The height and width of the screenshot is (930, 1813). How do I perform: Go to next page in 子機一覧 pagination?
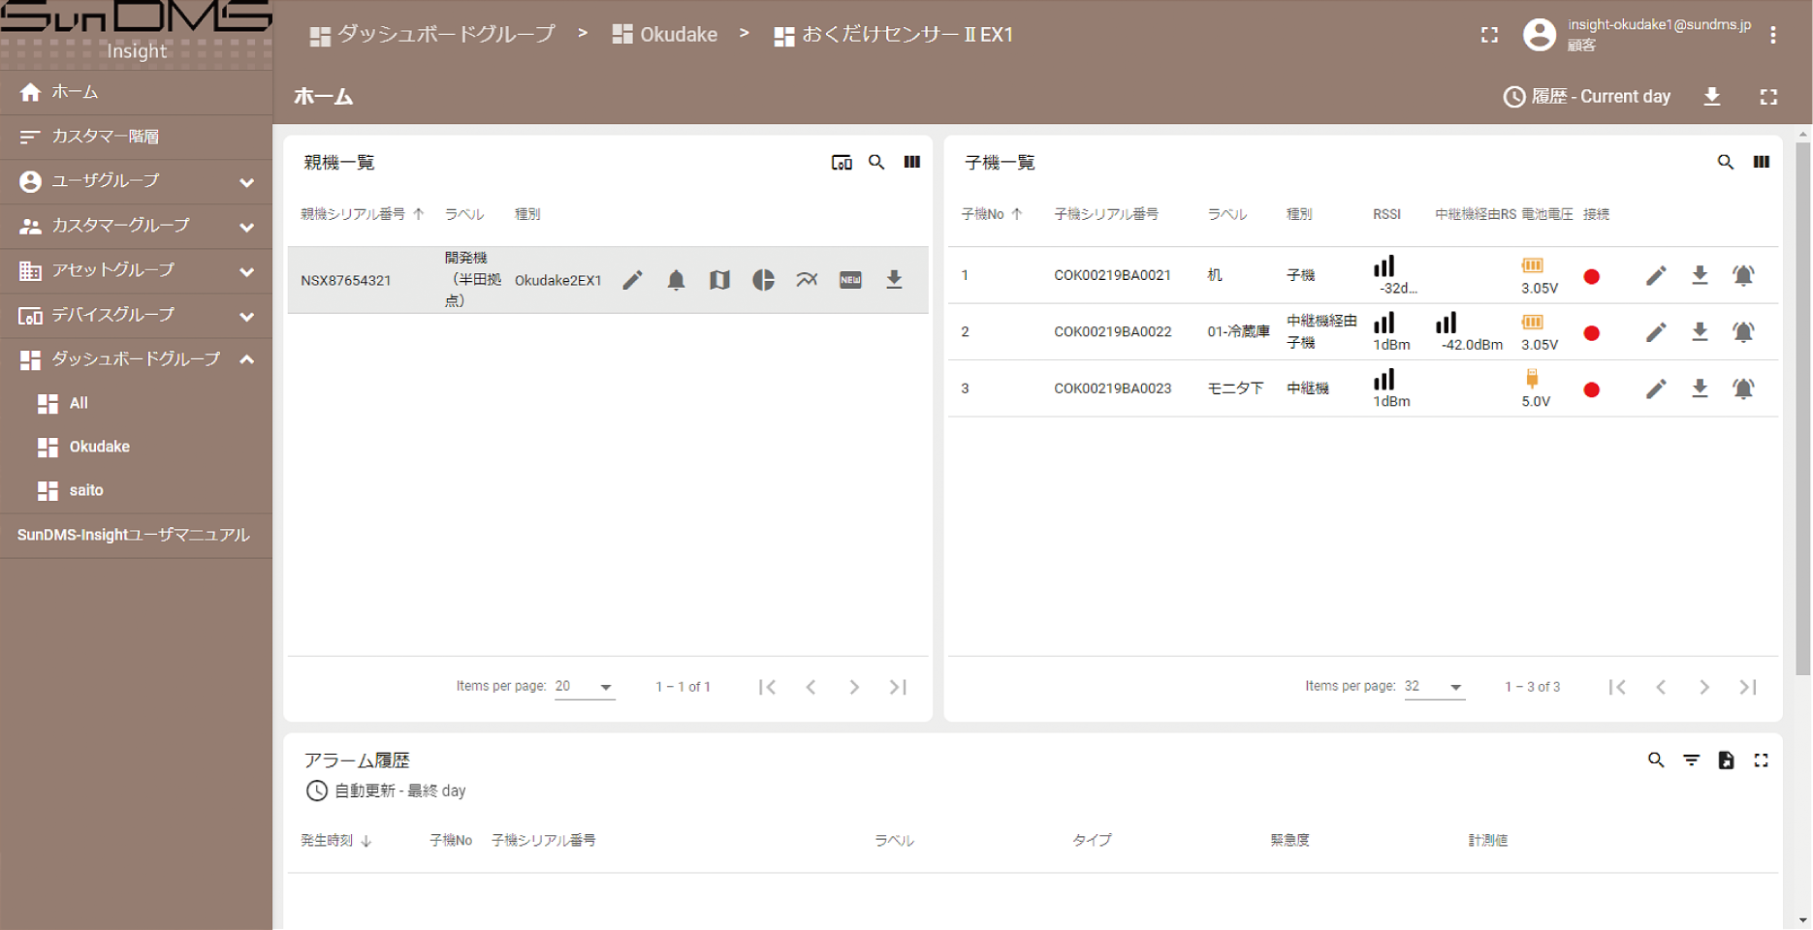click(1704, 687)
